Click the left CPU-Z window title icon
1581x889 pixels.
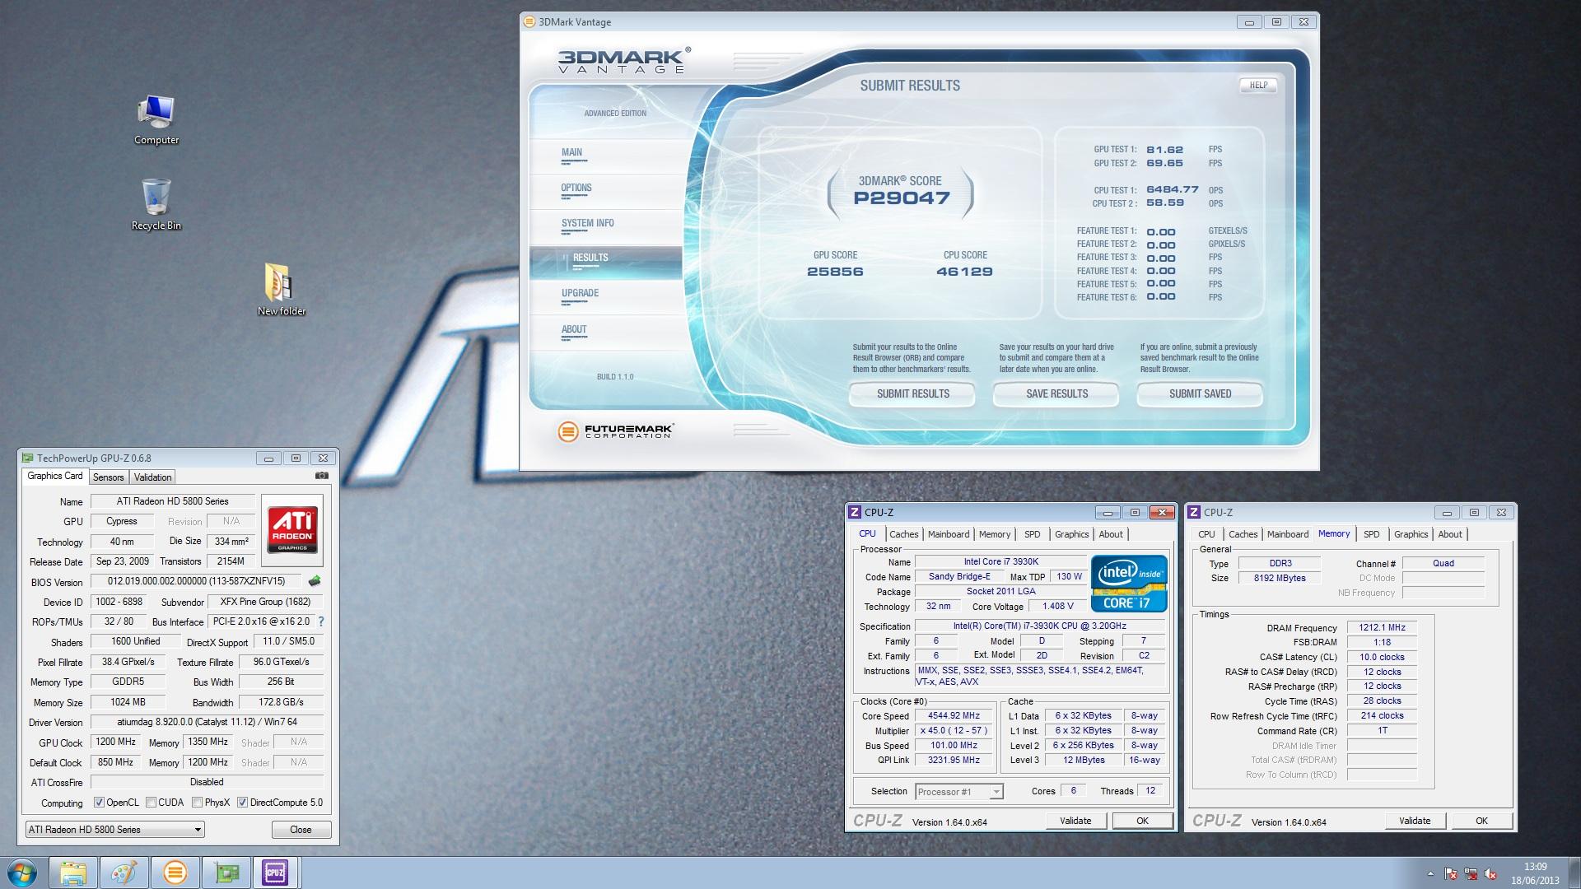pos(855,512)
